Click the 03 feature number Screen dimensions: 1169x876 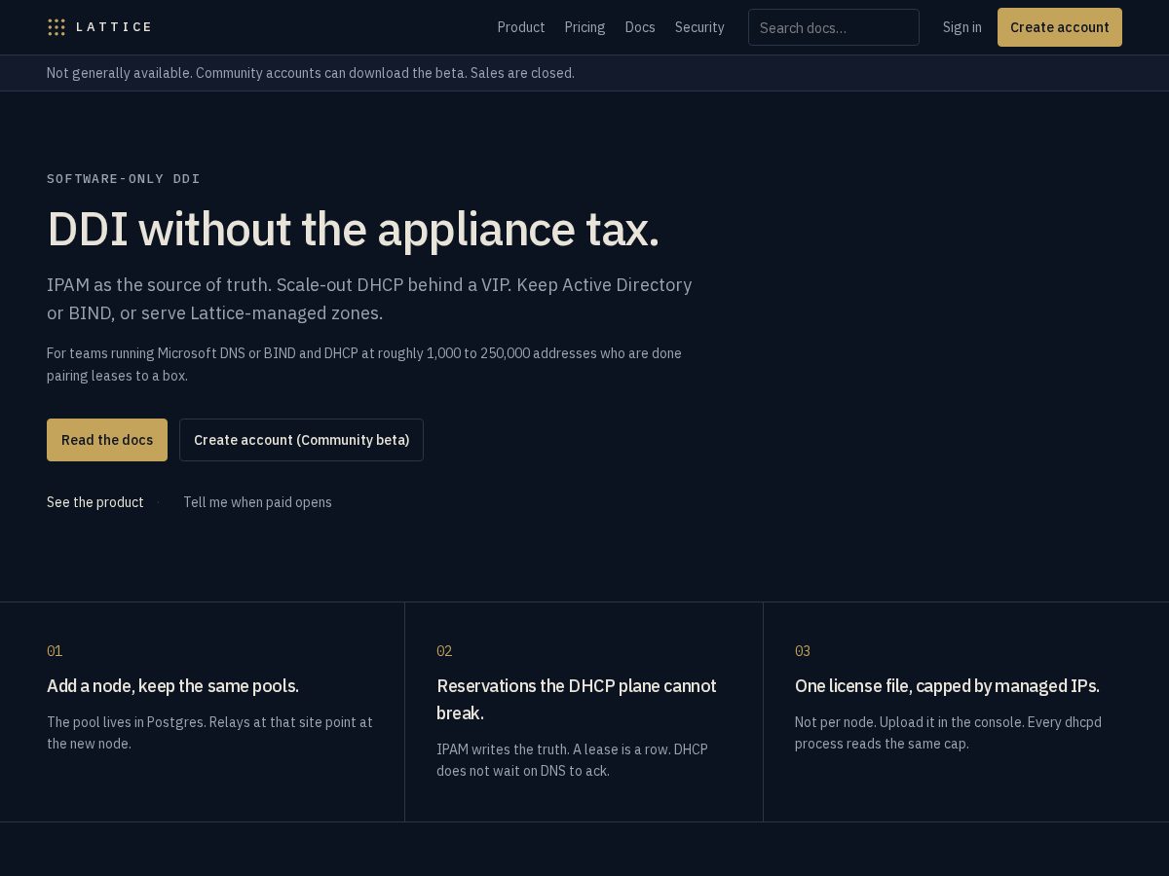(x=803, y=651)
